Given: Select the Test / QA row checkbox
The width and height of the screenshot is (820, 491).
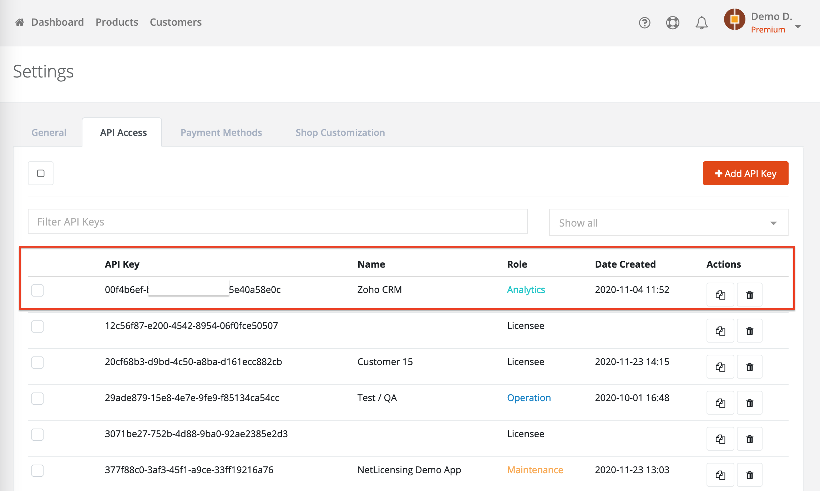Looking at the screenshot, I should [37, 399].
